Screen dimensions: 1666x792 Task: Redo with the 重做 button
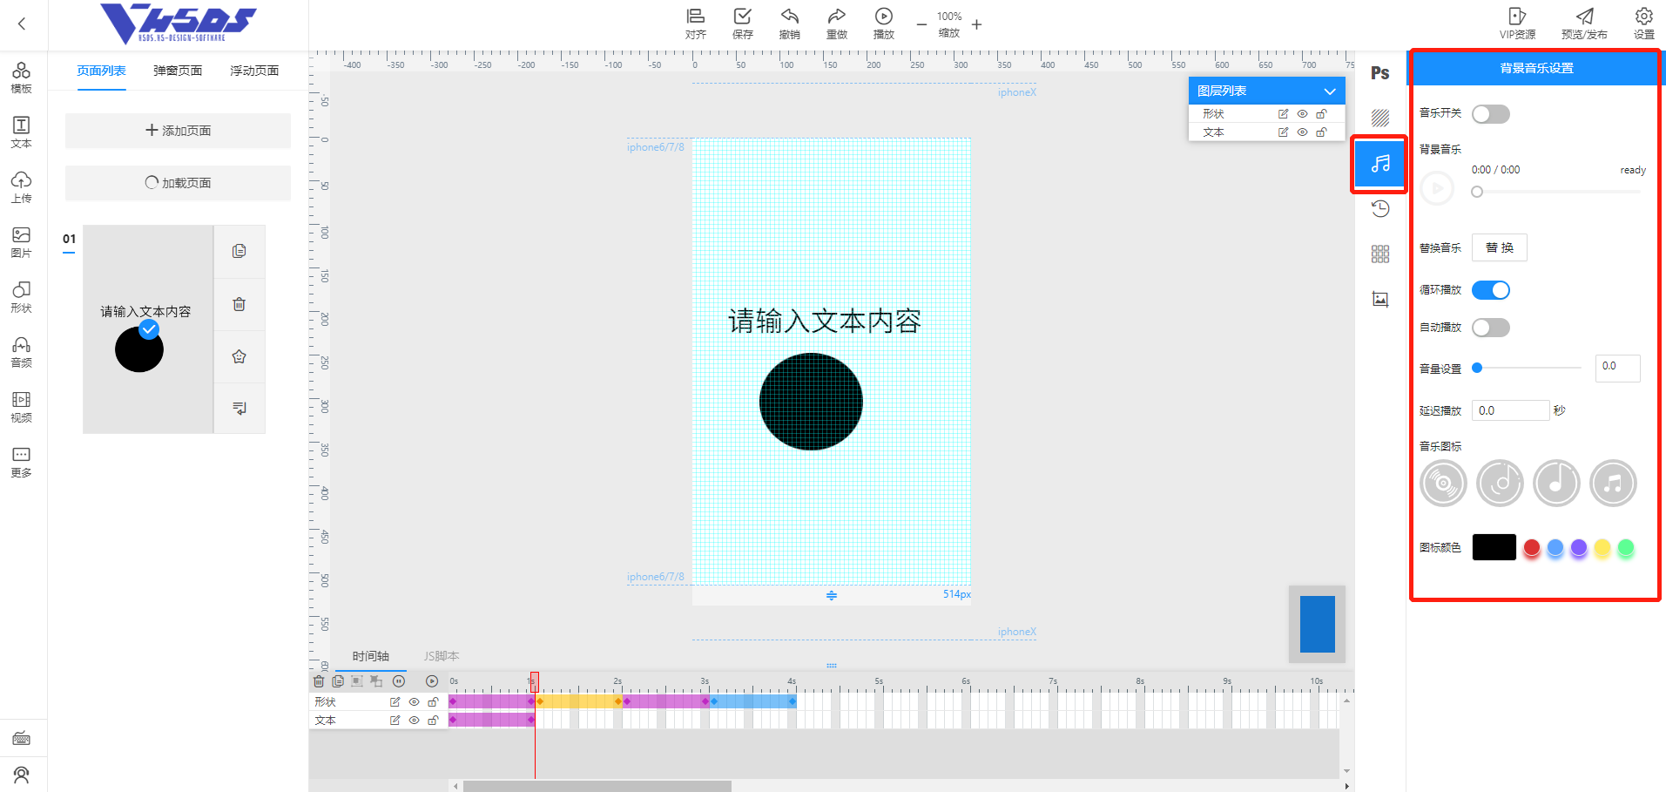(837, 24)
